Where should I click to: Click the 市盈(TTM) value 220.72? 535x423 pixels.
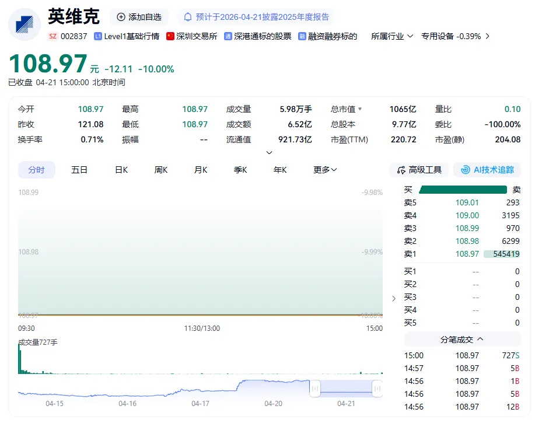tap(404, 139)
